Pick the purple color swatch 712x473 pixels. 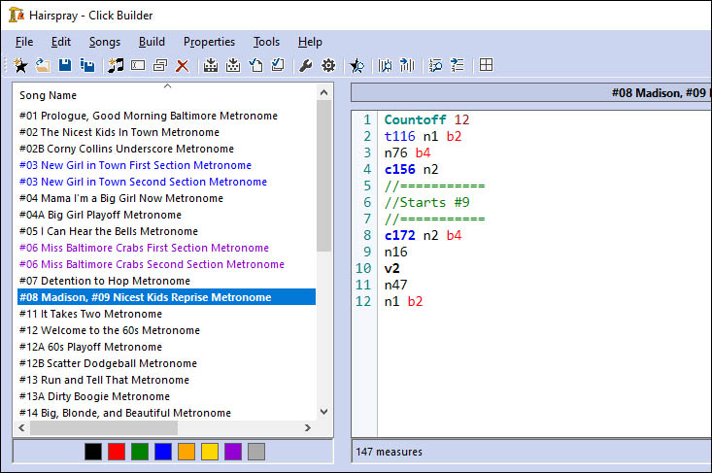pos(233,452)
